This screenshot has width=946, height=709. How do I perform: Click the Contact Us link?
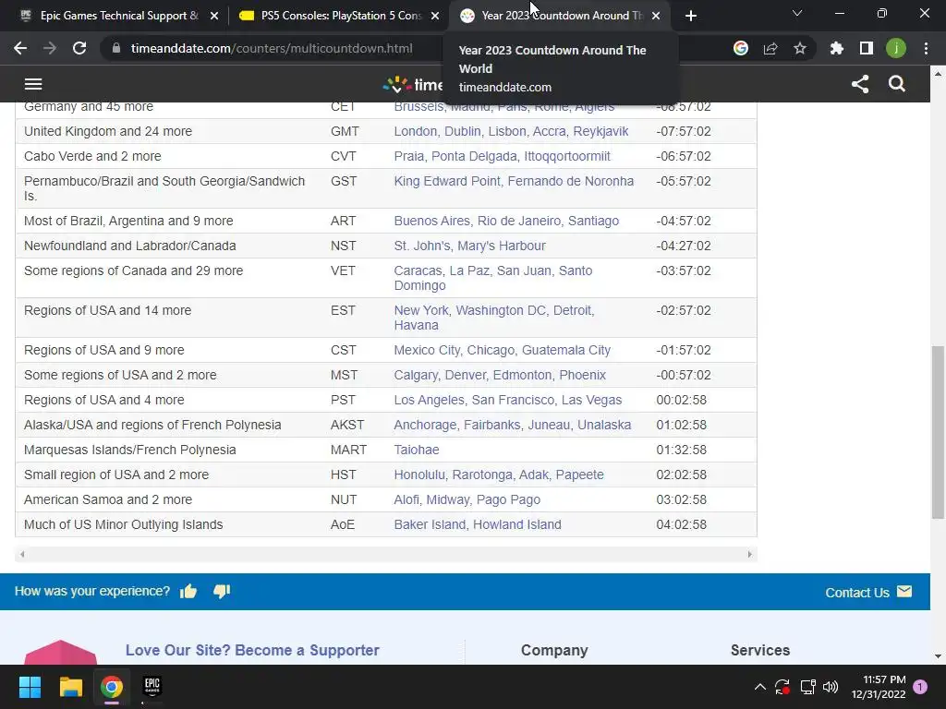(868, 593)
